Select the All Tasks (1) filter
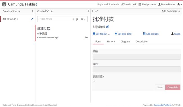The width and height of the screenshot is (183, 107). (10, 19)
